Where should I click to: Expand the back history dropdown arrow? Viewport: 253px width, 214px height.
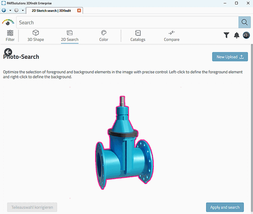point(10,10)
